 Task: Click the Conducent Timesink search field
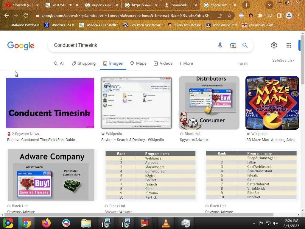click(134, 45)
